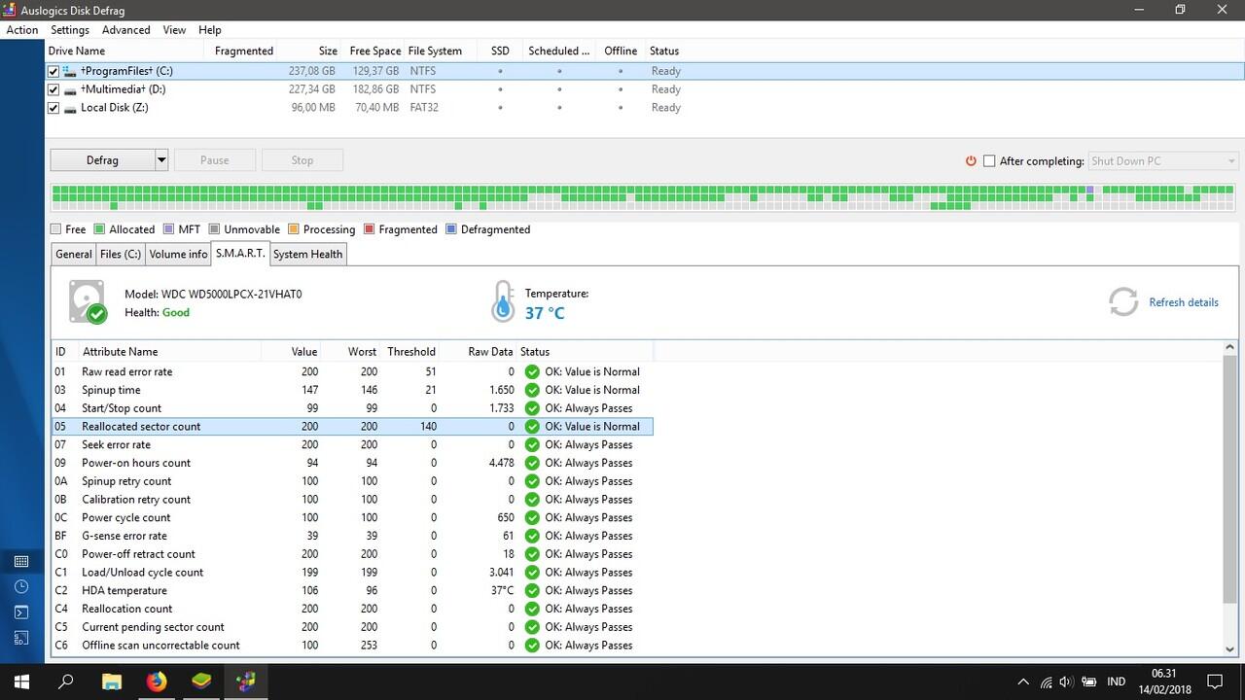1245x700 pixels.
Task: Click the Local Disk (Z:) drive icon
Action: [70, 108]
